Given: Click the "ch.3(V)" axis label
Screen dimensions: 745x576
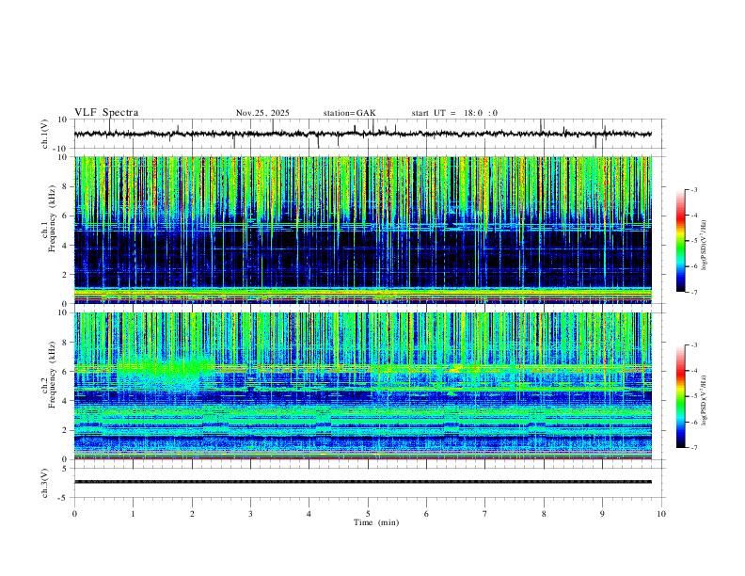Looking at the screenshot, I should point(45,484).
